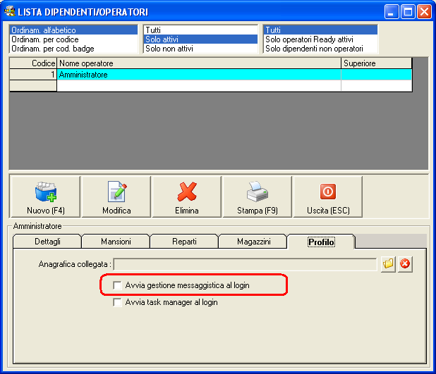Minimize the Lista Dipendenti/Operatori window

click(392, 12)
